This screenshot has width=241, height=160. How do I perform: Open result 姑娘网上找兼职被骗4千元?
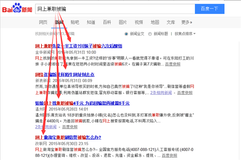tap(82, 103)
